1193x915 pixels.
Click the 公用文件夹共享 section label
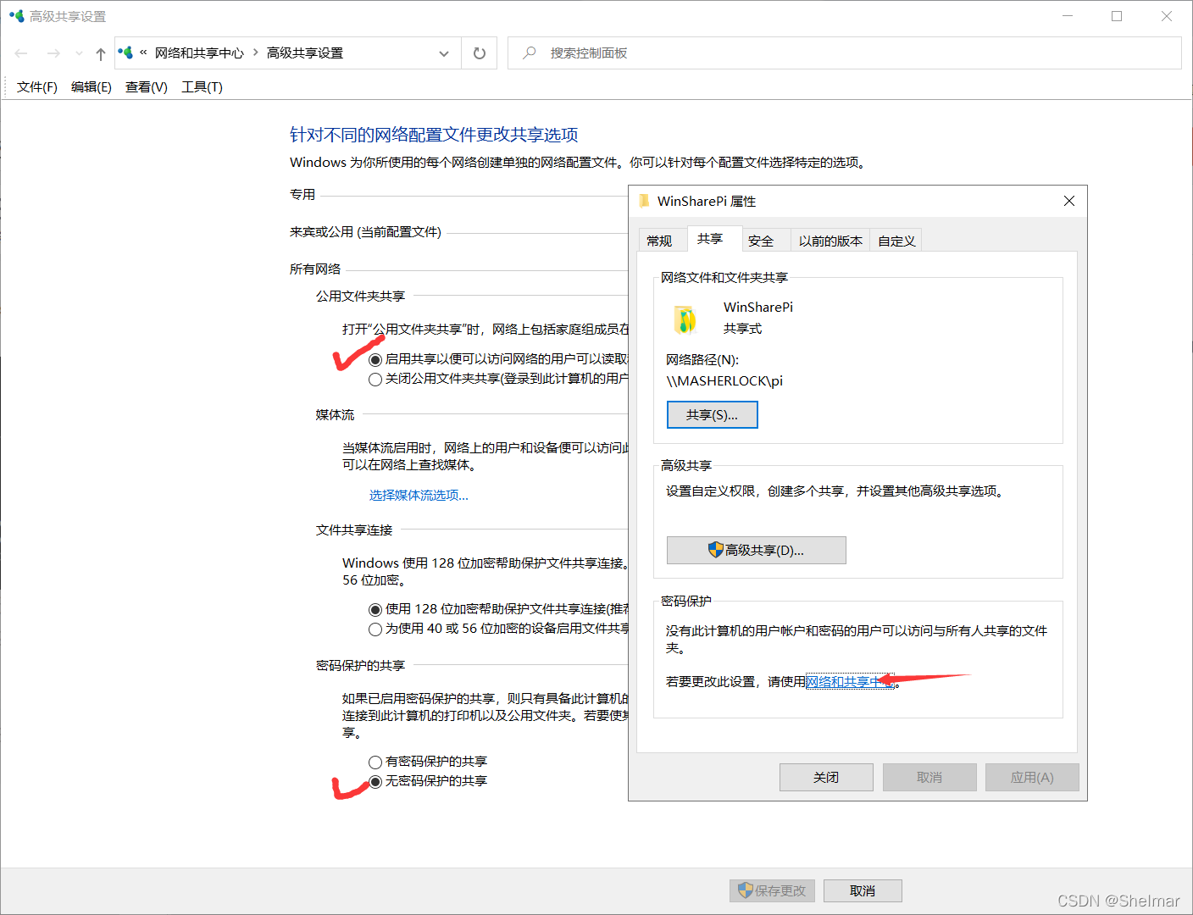pos(360,296)
